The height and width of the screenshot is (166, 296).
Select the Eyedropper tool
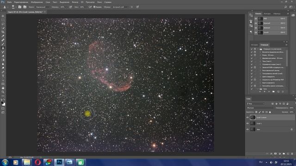coord(3,36)
